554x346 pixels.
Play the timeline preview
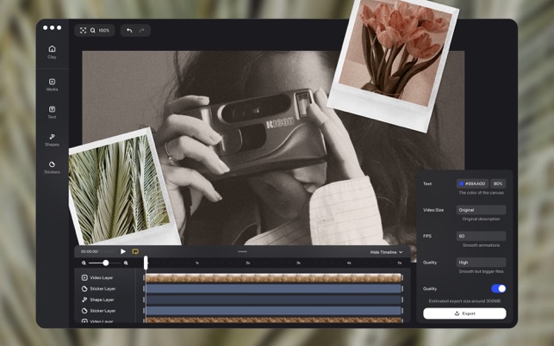123,251
